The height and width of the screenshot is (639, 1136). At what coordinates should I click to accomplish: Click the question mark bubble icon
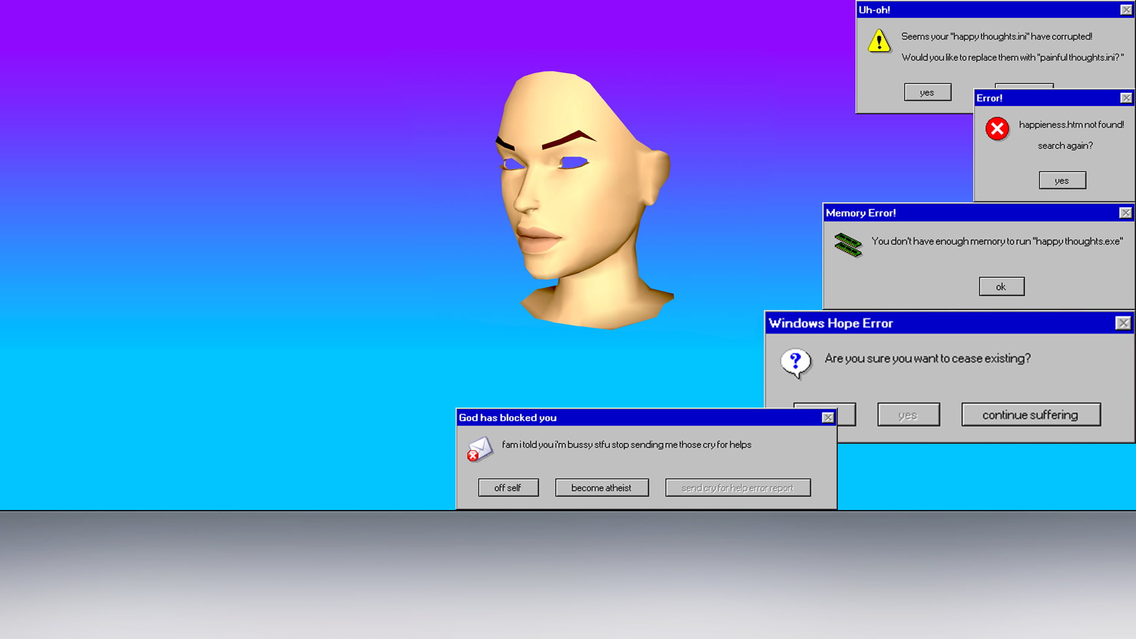point(796,363)
